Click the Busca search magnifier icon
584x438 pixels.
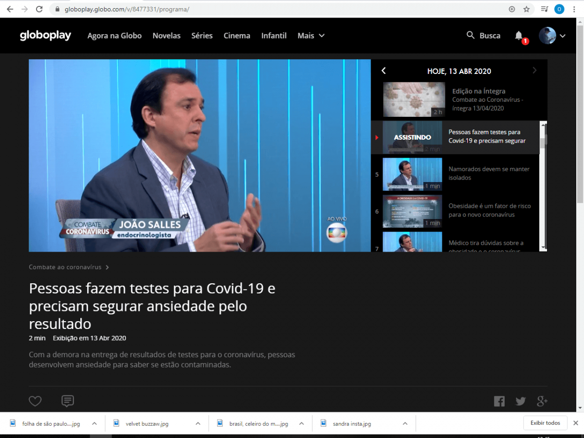click(x=471, y=35)
